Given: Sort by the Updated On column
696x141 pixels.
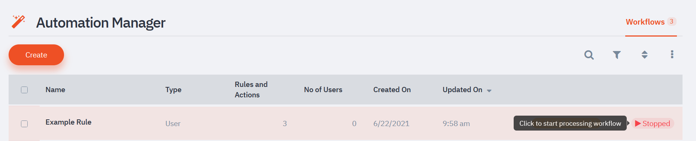Looking at the screenshot, I should point(462,90).
